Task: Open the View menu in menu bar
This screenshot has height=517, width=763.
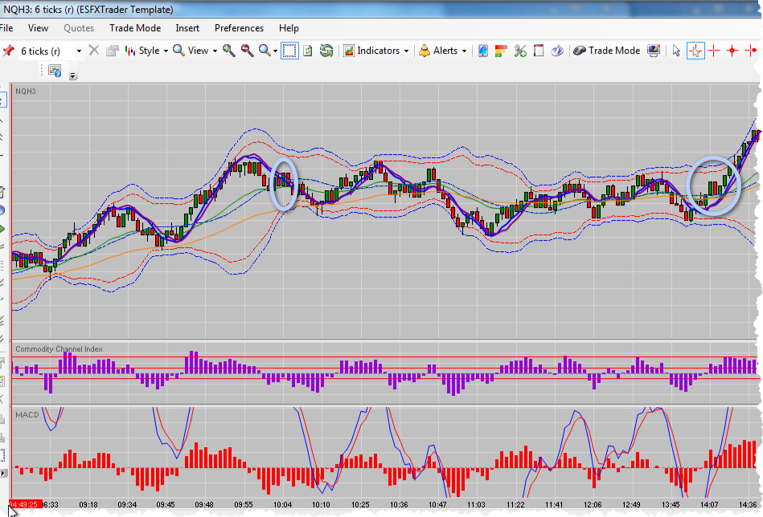Action: pyautogui.click(x=38, y=28)
